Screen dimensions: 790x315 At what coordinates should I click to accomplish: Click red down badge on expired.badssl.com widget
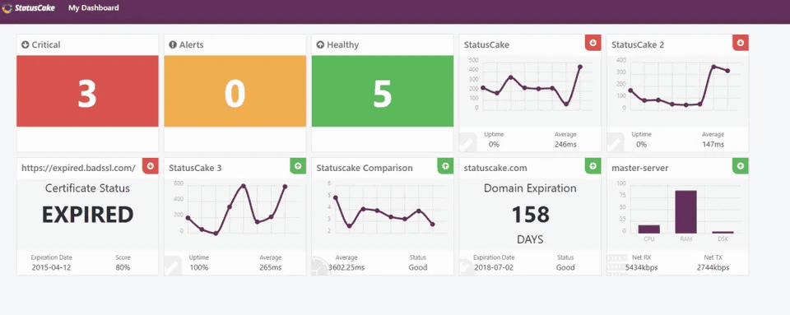point(151,165)
